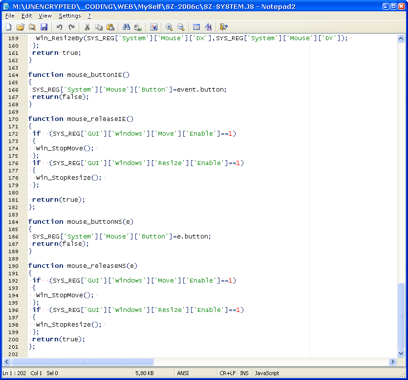Click the New document toolbar icon
Viewport: 408px width, 380px height.
click(x=9, y=27)
